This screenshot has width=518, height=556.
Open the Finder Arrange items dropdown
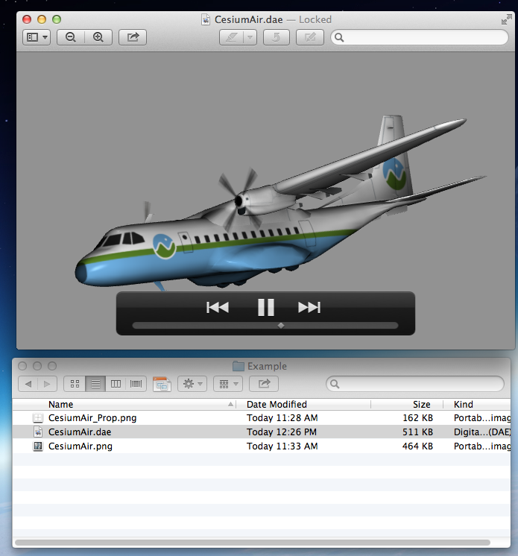tap(228, 384)
